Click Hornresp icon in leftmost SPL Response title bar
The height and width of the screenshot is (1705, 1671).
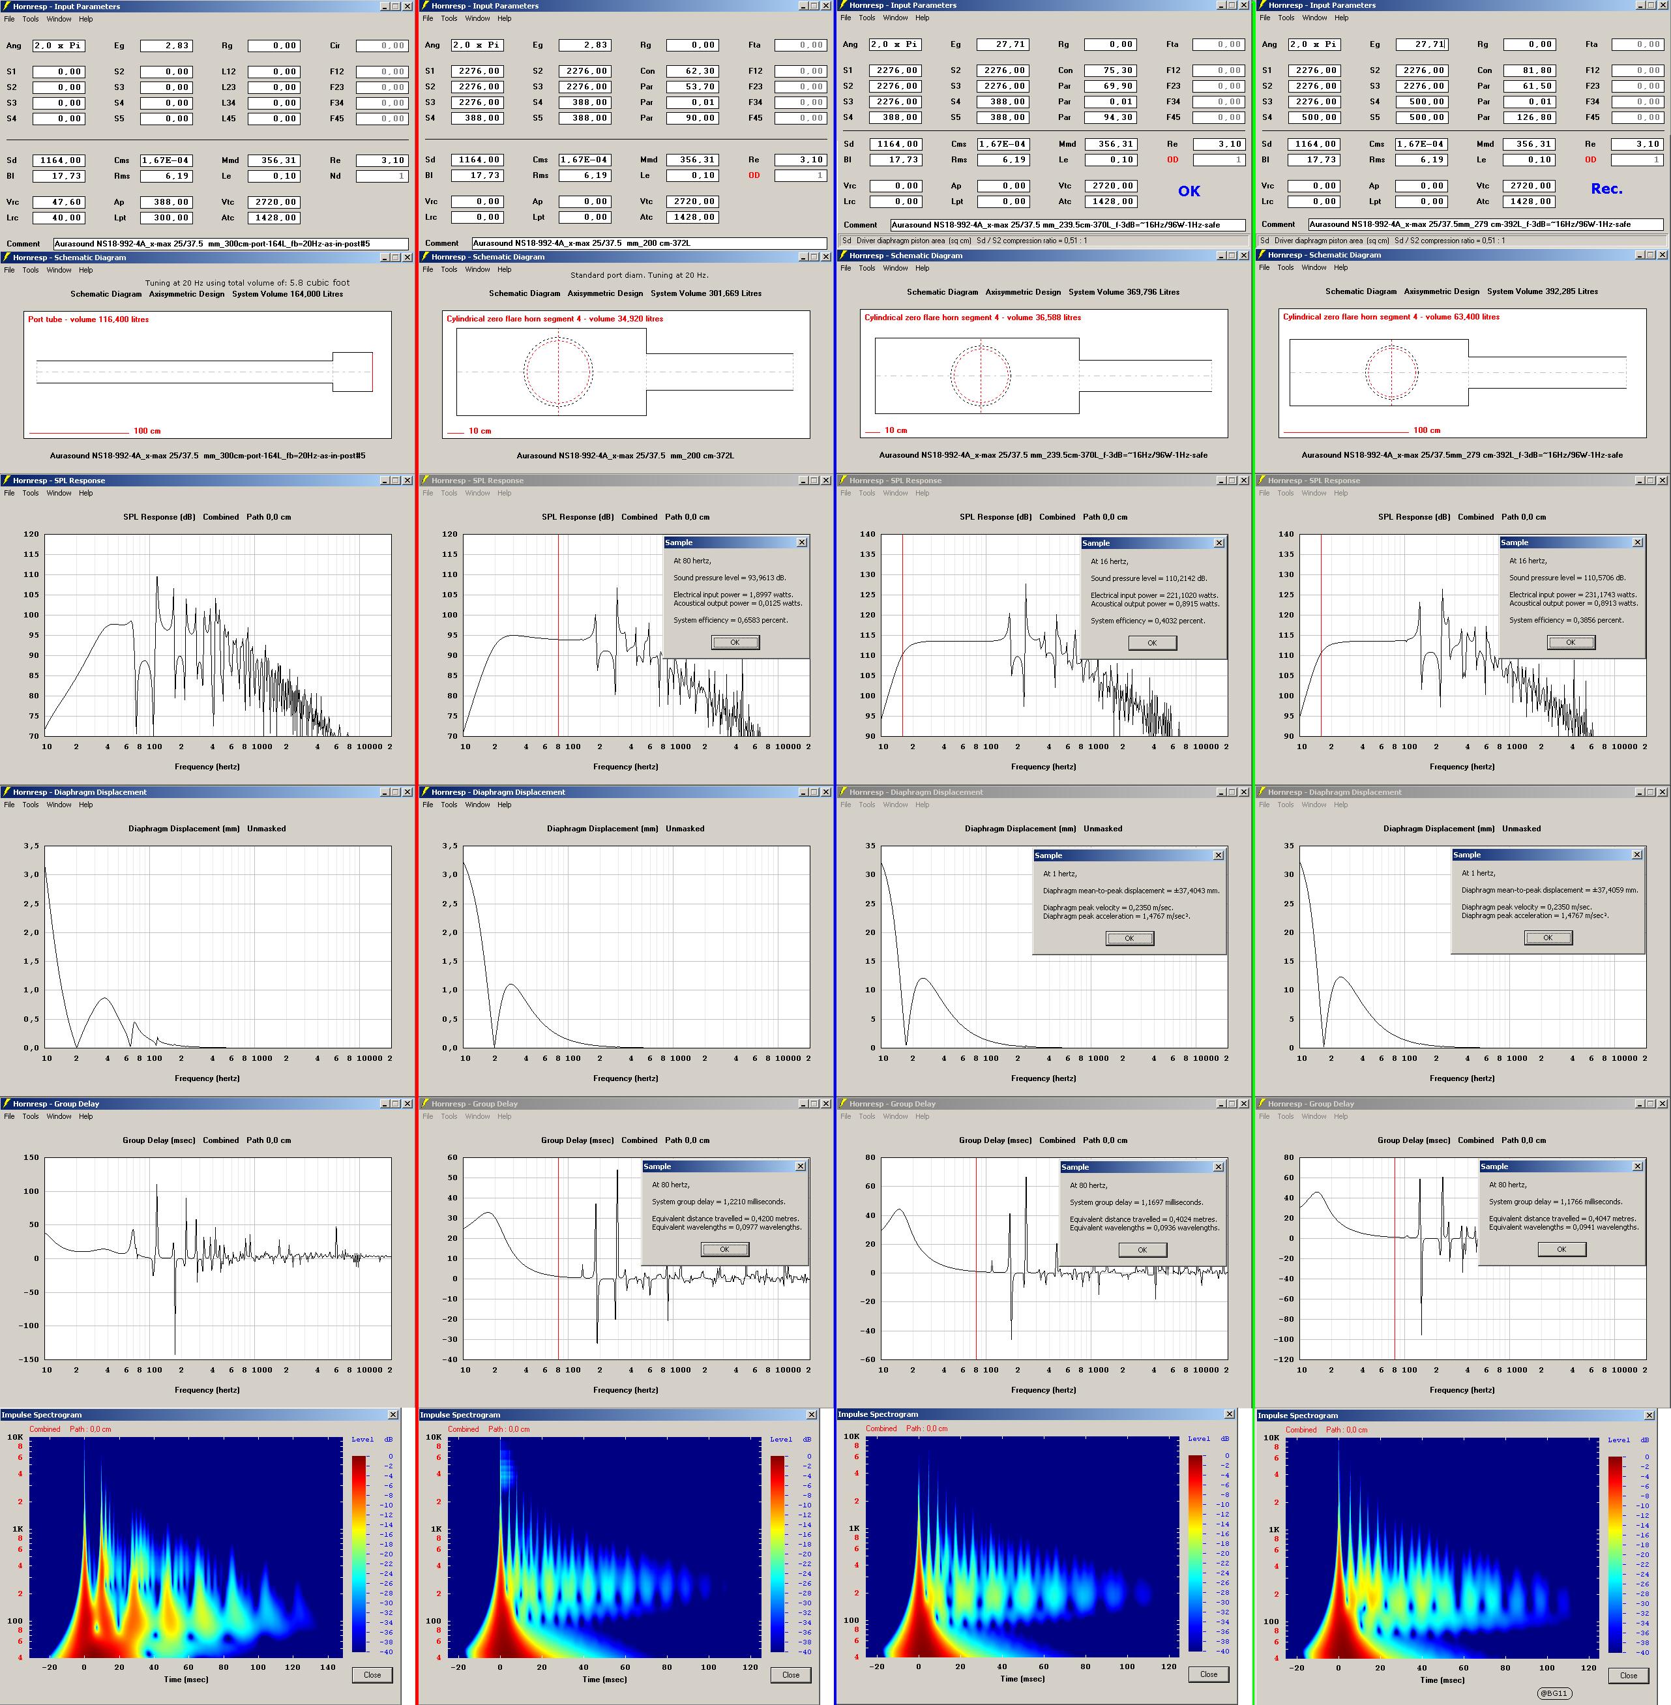(7, 480)
